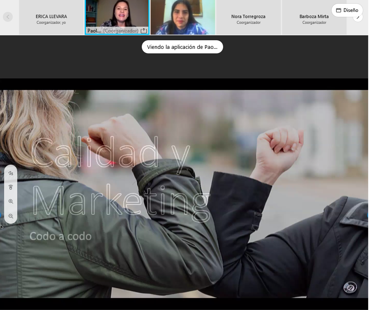
Task: Zoom out of shared content
Action: click(11, 216)
